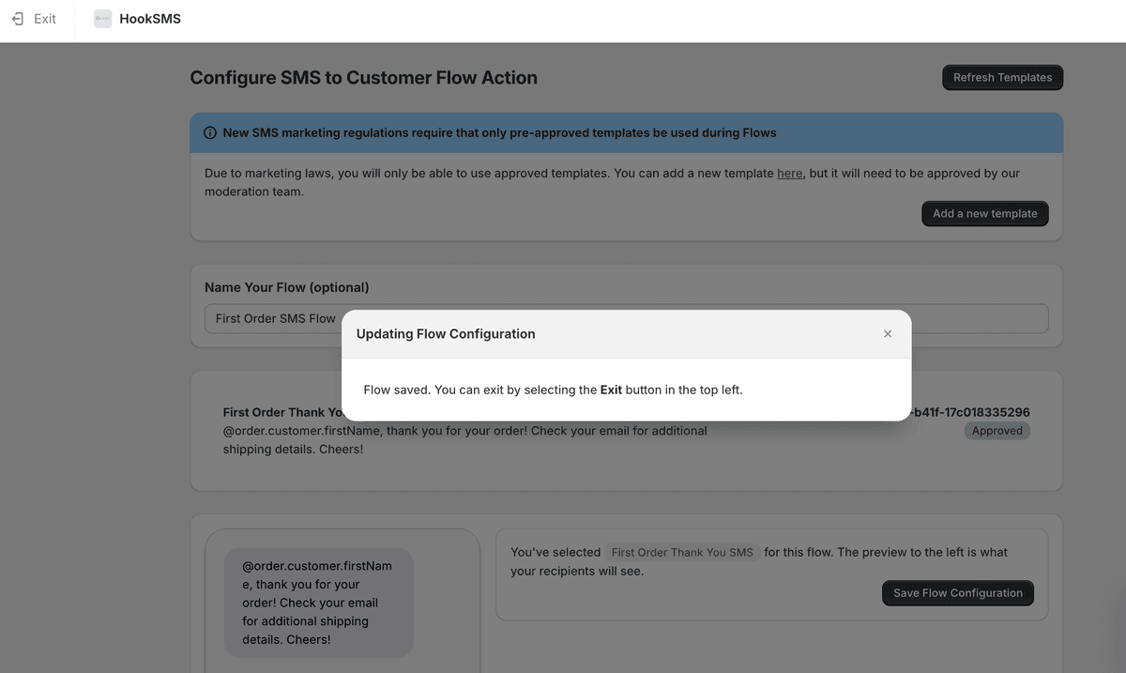The image size is (1126, 673).
Task: Click the SMS preview message bubble
Action: [318, 602]
